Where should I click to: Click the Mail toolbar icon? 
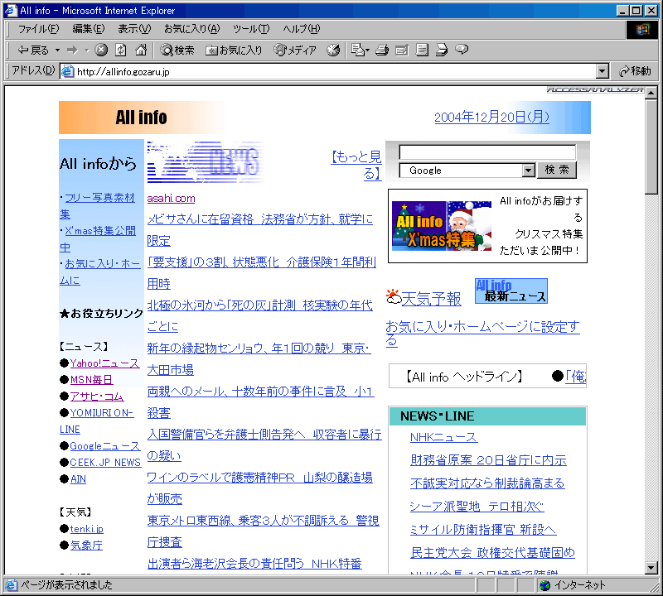pyautogui.click(x=358, y=50)
